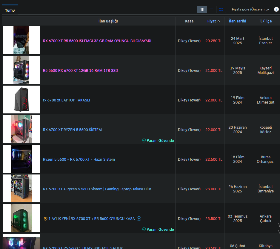Open rx 6700 xt LAPTOP TAKASLI listing
Image resolution: width=280 pixels, height=249 pixels.
click(x=67, y=100)
